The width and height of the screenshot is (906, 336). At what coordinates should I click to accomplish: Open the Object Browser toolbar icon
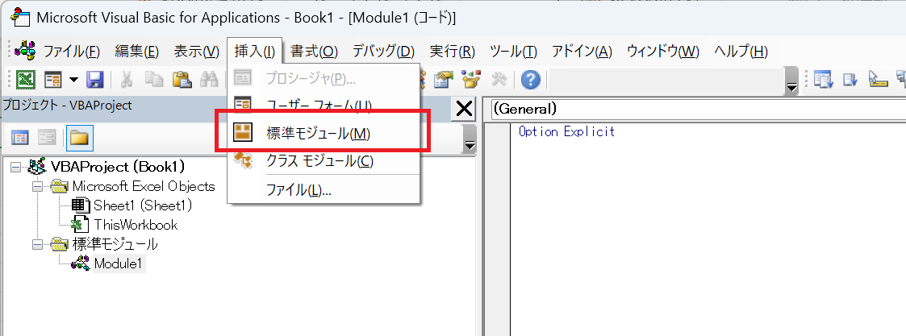[471, 79]
